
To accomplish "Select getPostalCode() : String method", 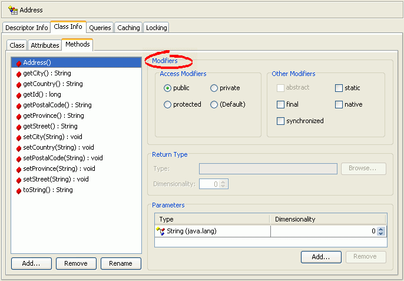I will [77, 105].
